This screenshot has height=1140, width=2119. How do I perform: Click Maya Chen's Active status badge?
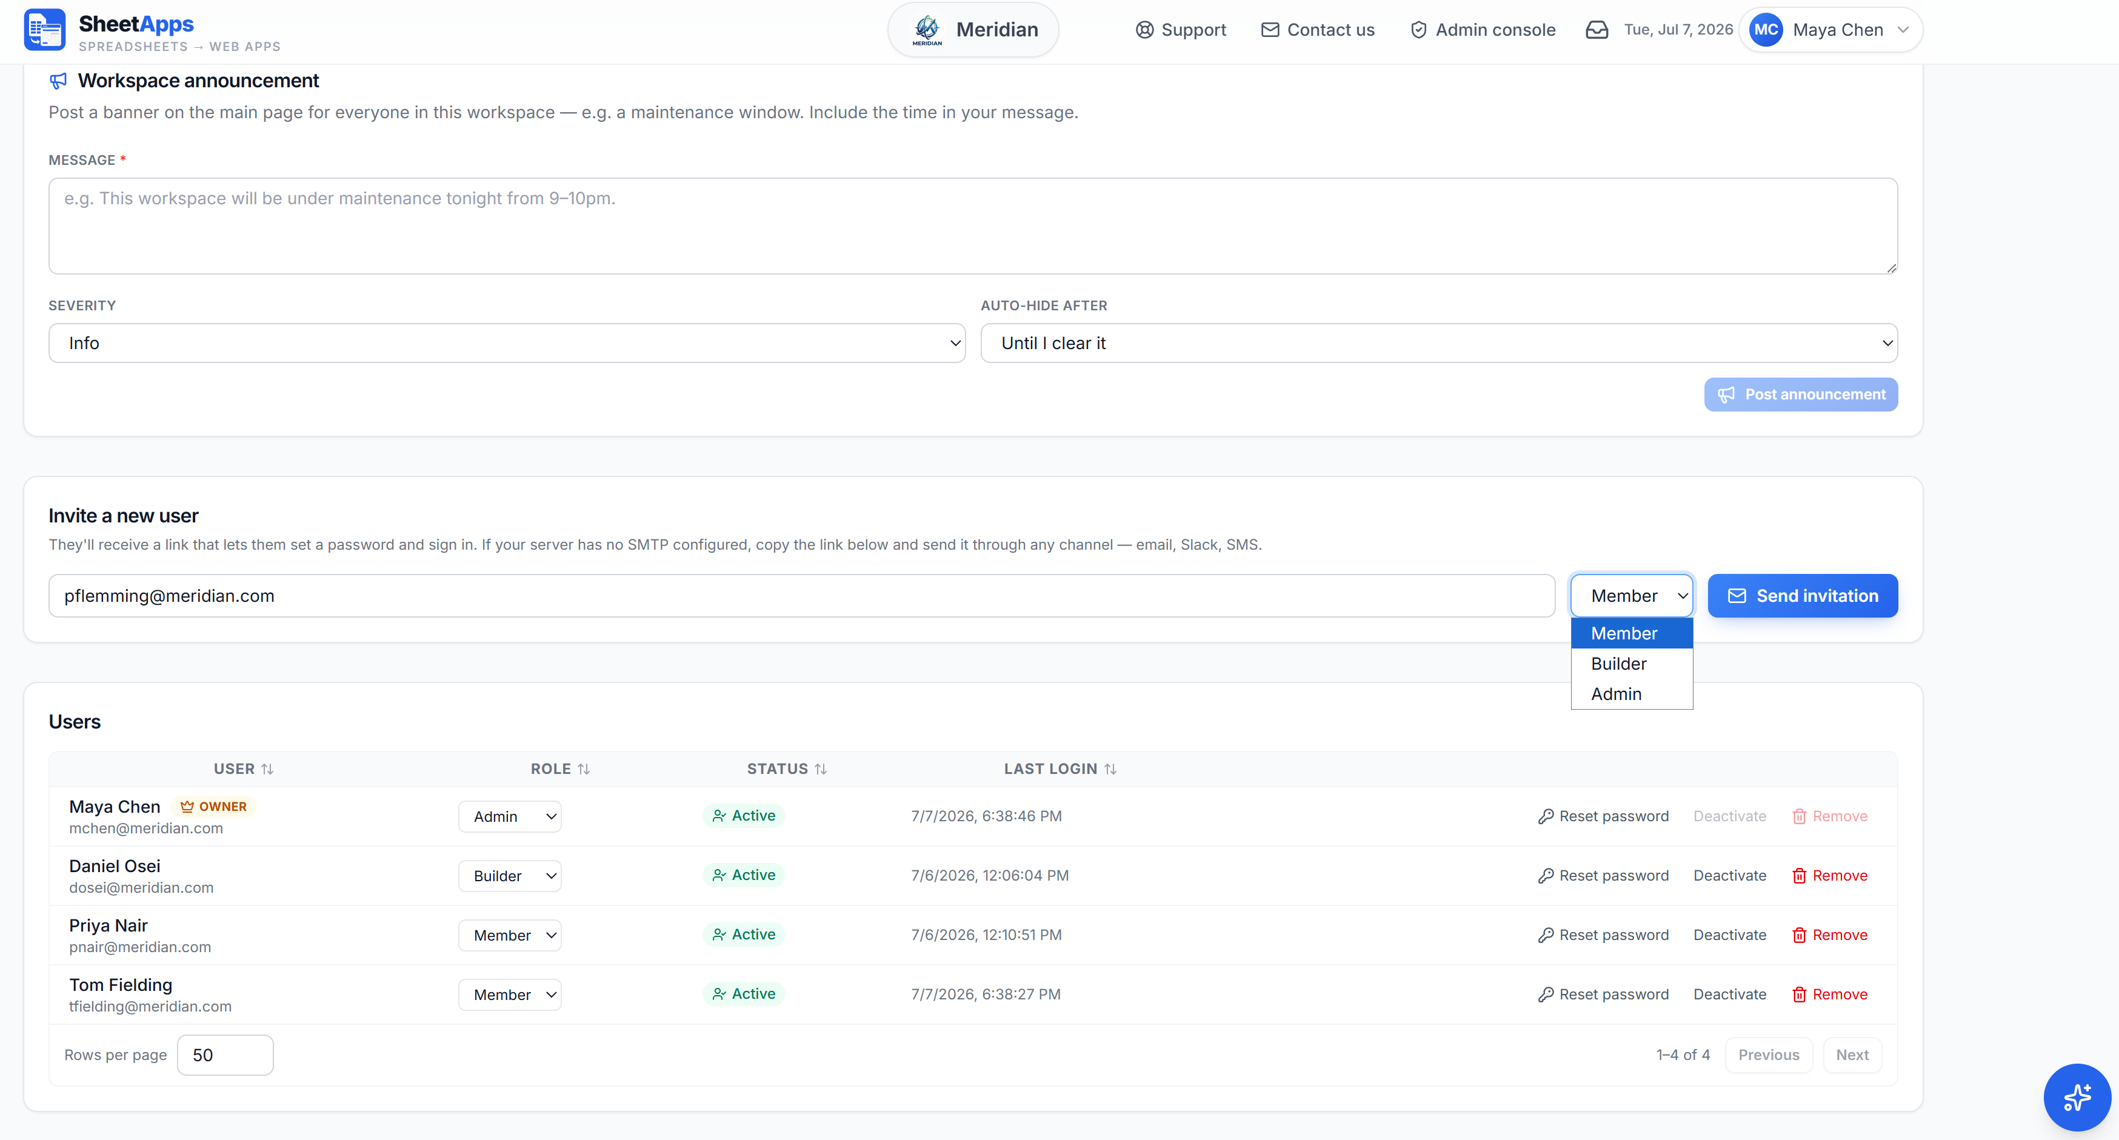[744, 816]
